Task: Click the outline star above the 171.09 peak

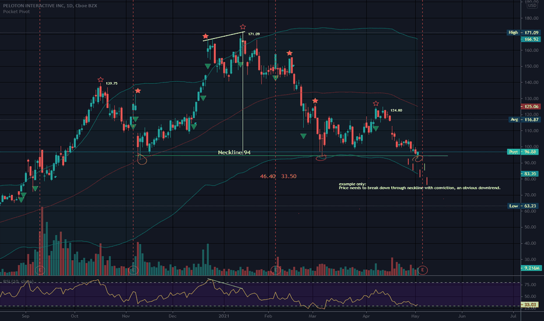Action: (x=243, y=27)
